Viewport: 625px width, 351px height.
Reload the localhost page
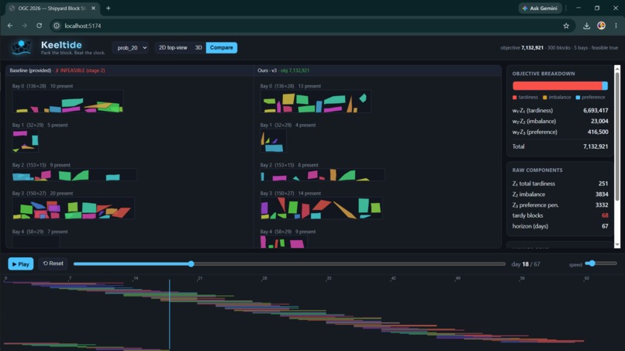click(x=39, y=26)
